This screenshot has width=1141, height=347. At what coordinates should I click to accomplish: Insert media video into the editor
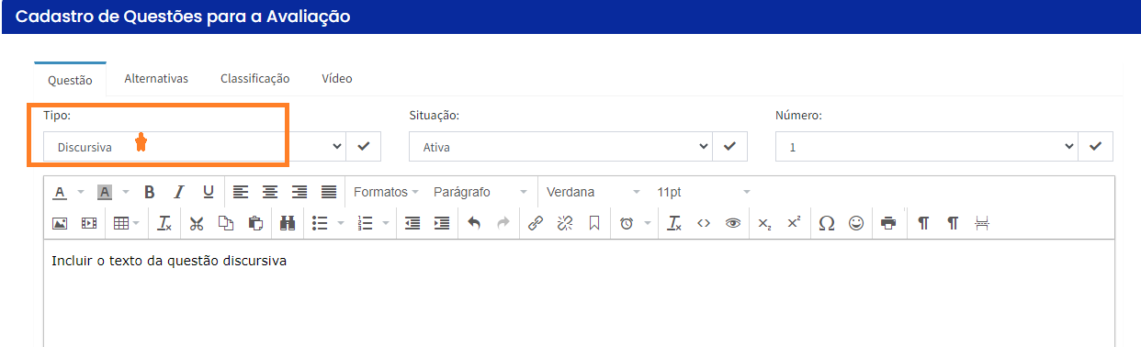click(x=89, y=223)
